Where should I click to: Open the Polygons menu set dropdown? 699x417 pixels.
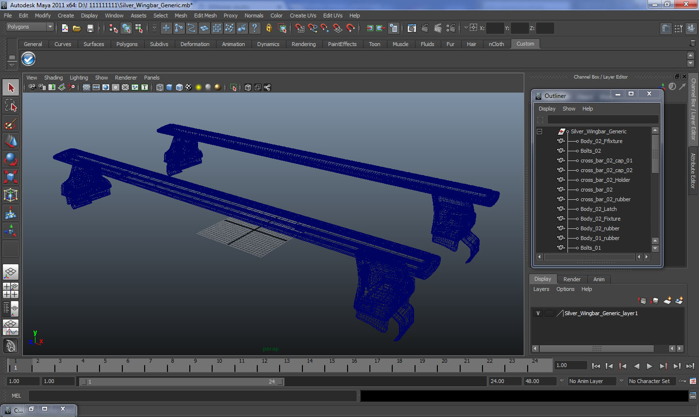pos(30,27)
